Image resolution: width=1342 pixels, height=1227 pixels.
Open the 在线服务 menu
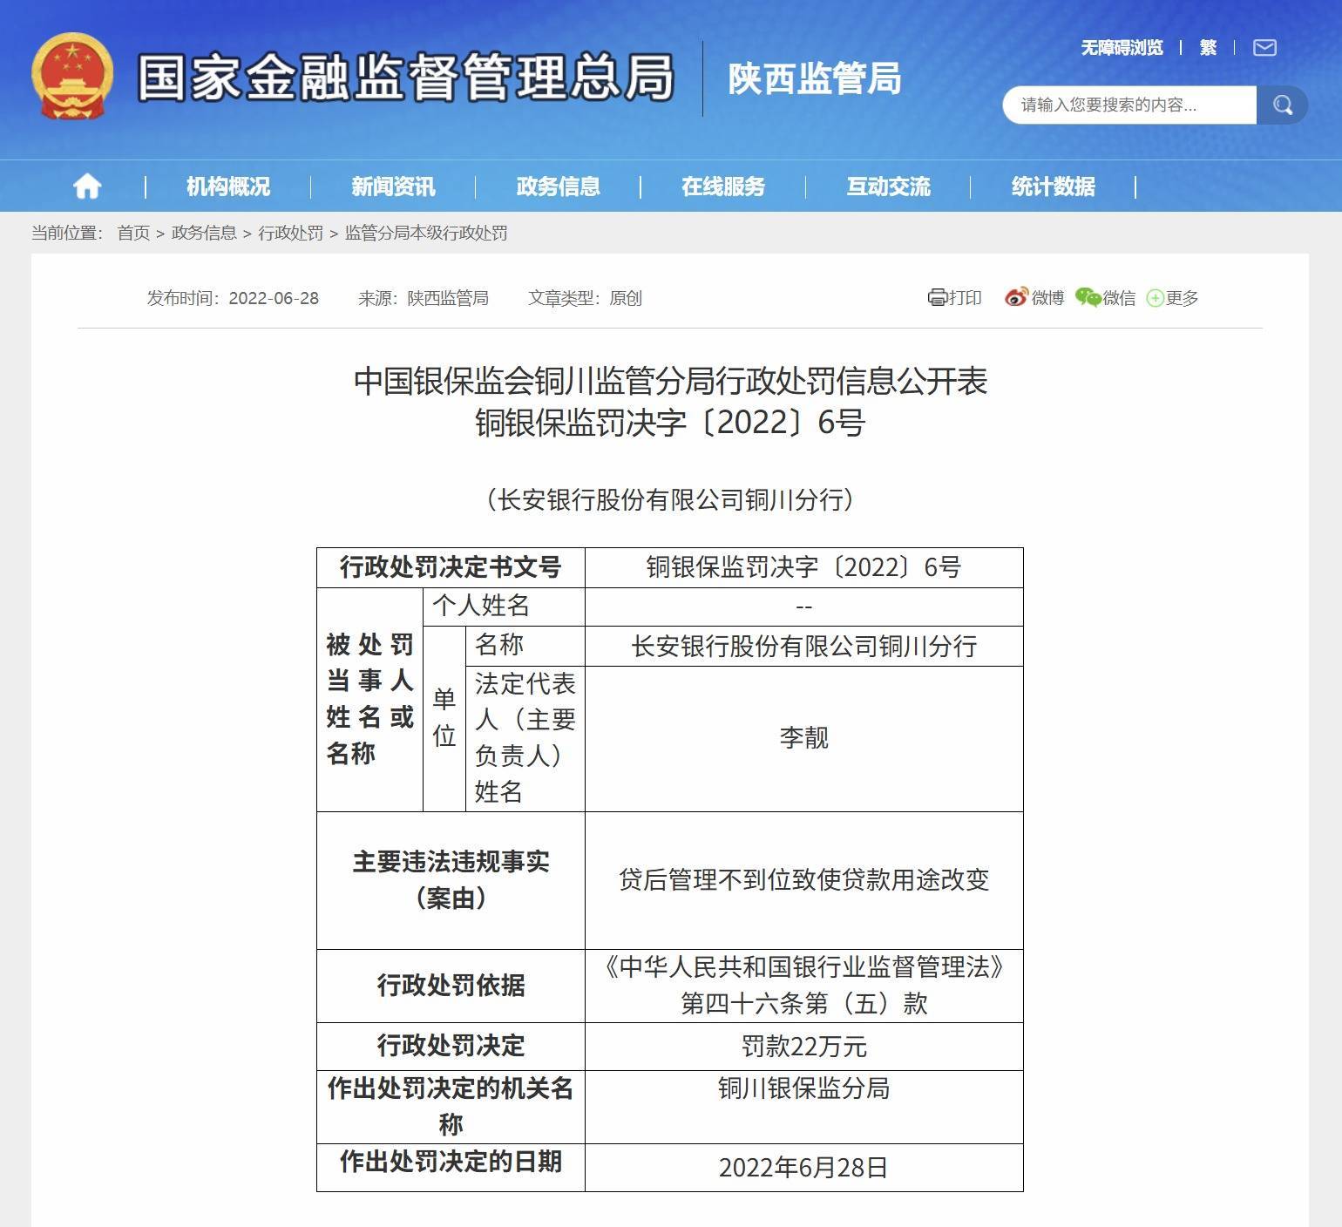[723, 186]
